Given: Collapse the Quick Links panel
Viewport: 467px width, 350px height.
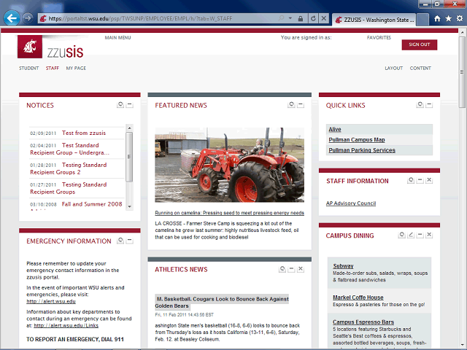Looking at the screenshot, I should coord(429,105).
